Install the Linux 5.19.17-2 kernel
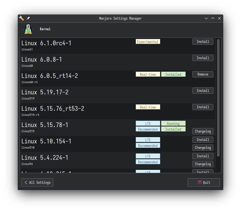This screenshot has width=241, height=211. click(x=203, y=91)
